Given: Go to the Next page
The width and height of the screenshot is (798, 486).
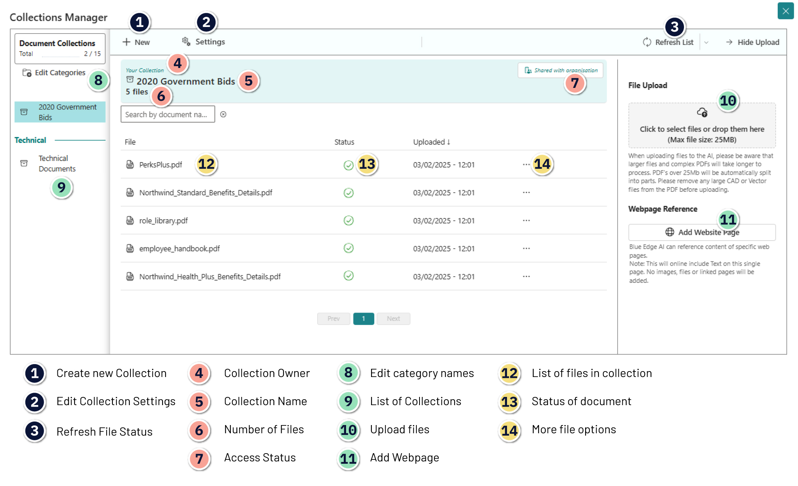Looking at the screenshot, I should click(x=393, y=319).
